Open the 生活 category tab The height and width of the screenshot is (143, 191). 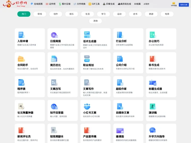coord(88,14)
